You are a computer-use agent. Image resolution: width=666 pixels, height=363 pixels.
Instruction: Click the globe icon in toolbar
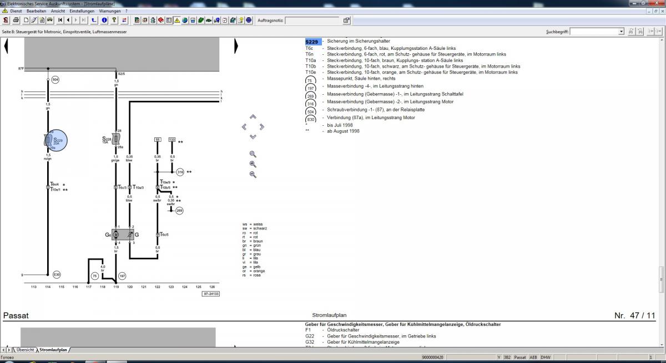185,21
